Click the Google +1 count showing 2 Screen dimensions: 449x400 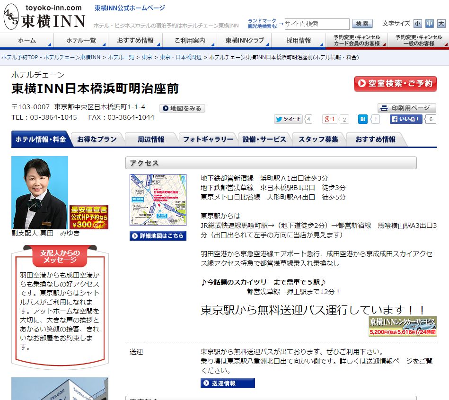344,119
